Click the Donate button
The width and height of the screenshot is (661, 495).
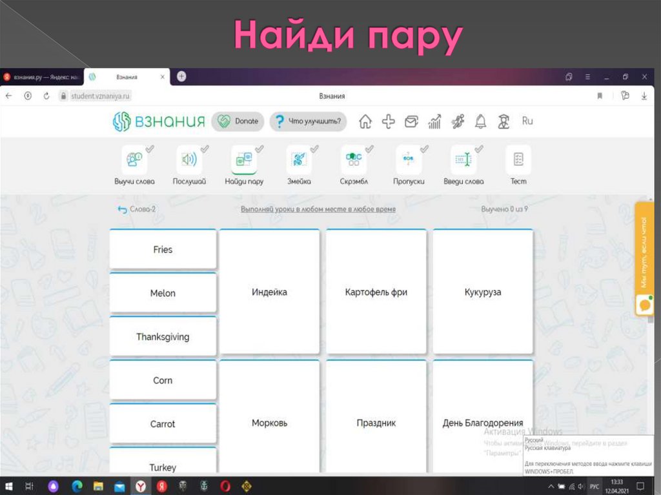(x=238, y=121)
